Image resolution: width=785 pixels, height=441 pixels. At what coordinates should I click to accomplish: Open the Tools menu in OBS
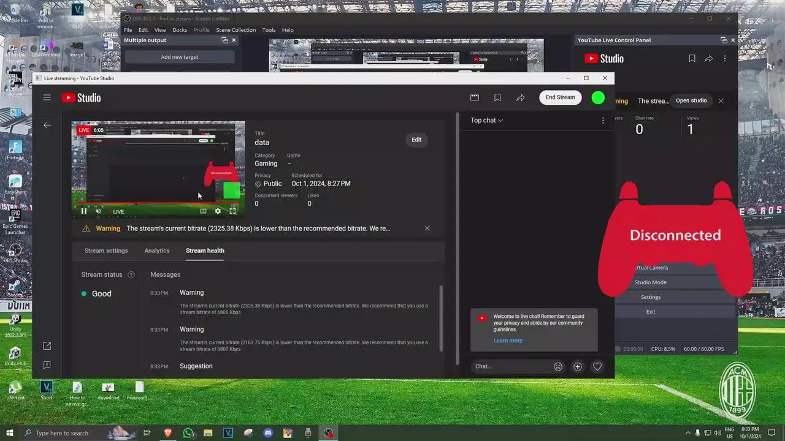click(x=269, y=30)
